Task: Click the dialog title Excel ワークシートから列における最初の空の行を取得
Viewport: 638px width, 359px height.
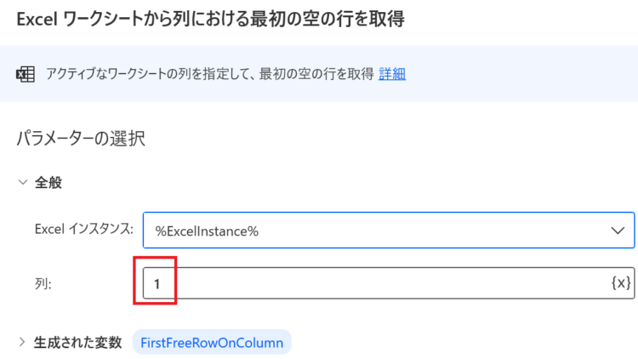Action: [210, 19]
